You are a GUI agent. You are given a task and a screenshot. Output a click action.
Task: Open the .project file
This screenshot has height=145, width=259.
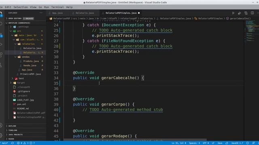(x=22, y=96)
